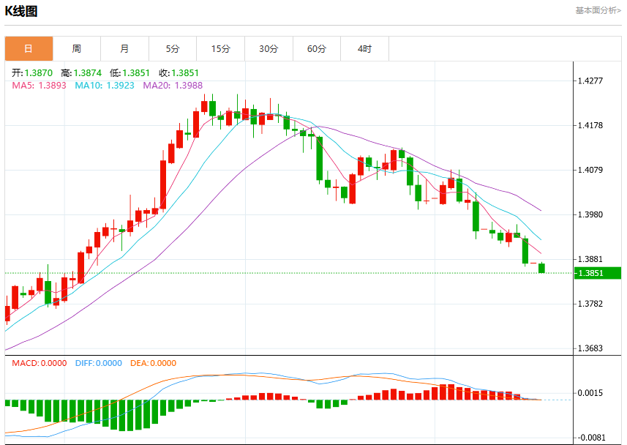
Task: Select the 日 daily chart tab
Action: point(29,49)
